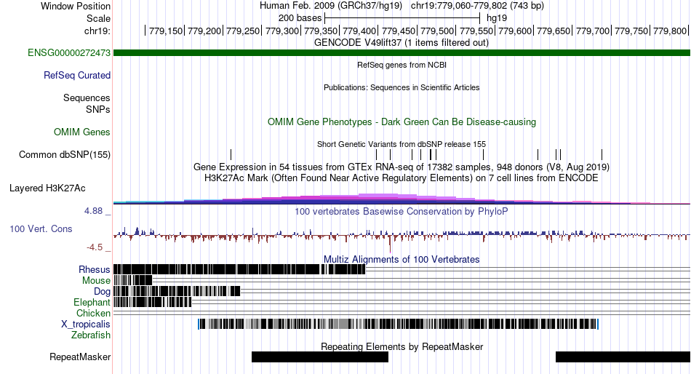This screenshot has height=374, width=691.
Task: Click the Rhesus alignment block
Action: pos(239,269)
